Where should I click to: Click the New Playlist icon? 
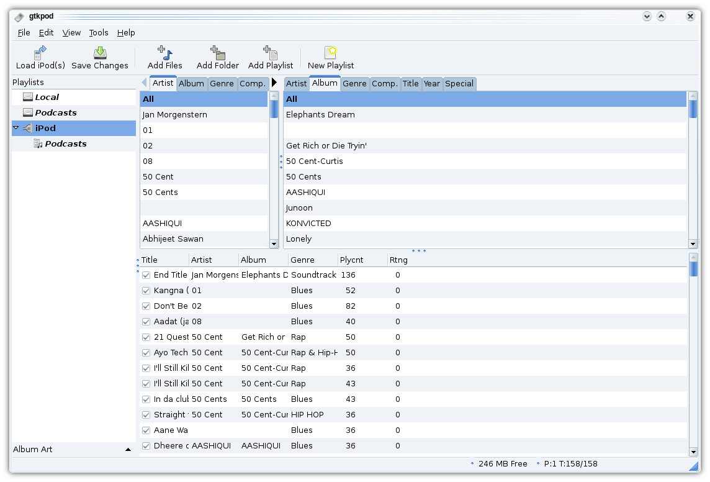(x=331, y=53)
